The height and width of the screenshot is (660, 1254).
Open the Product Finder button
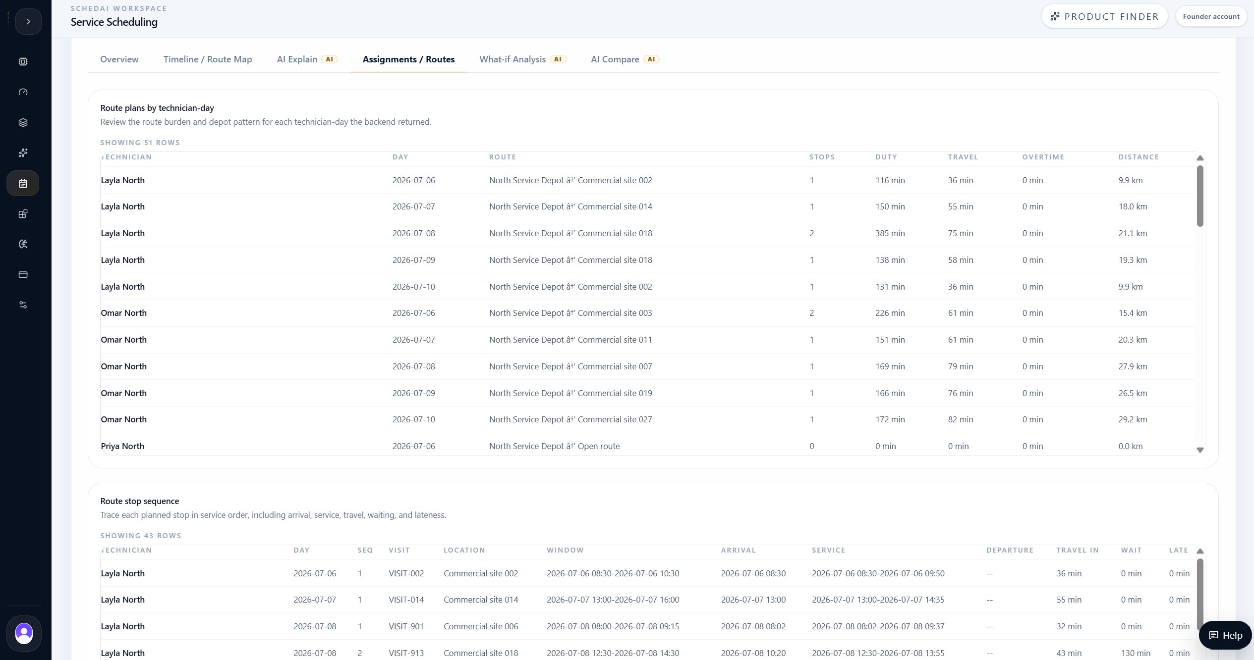(1104, 16)
